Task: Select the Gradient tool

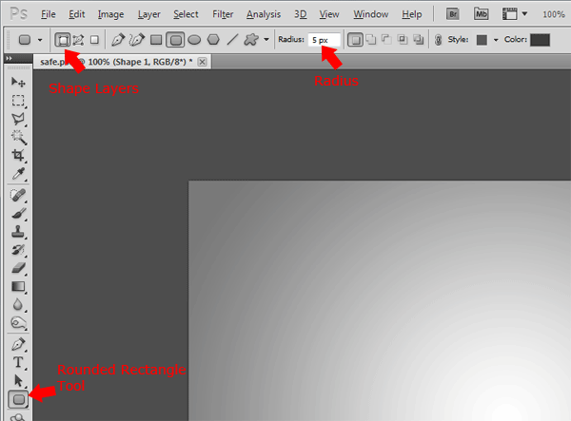Action: point(18,286)
